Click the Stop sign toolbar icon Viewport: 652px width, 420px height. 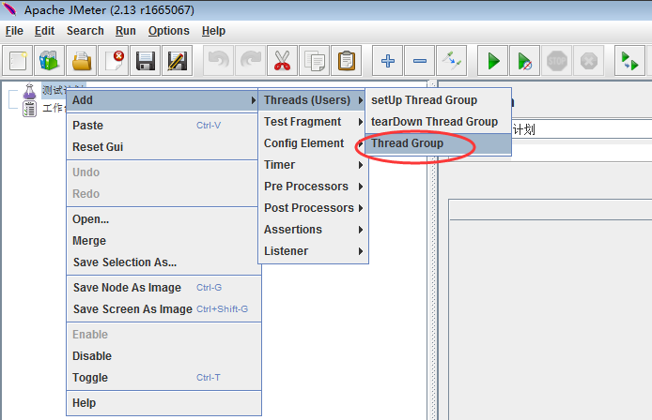[x=557, y=61]
